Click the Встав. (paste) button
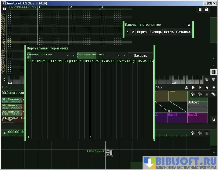The image size is (218, 170). point(169,32)
